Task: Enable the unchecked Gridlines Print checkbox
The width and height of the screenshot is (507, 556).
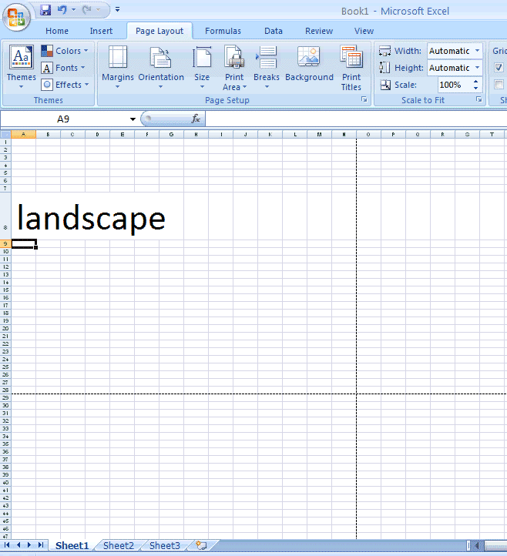Action: tap(499, 85)
